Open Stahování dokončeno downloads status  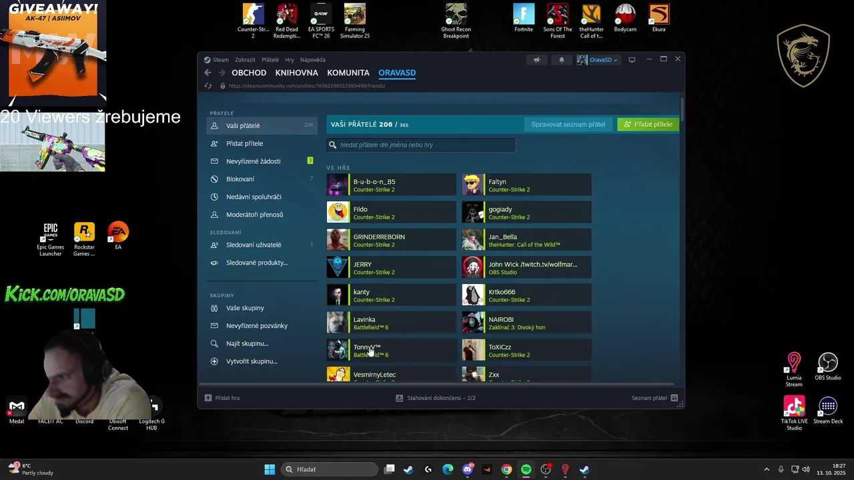pos(436,398)
